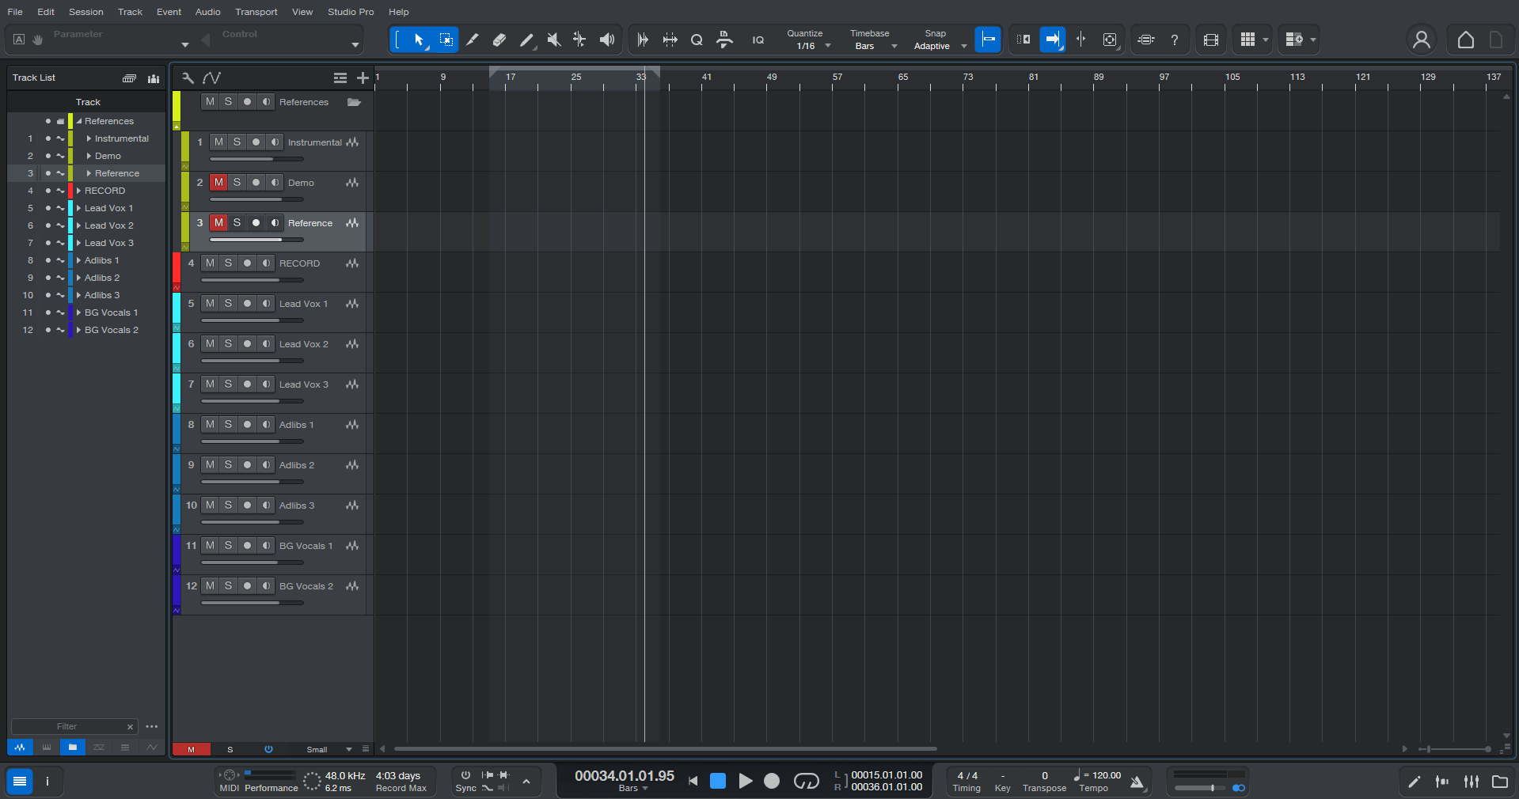
Task: Click the Stop button in the transport
Action: click(718, 782)
